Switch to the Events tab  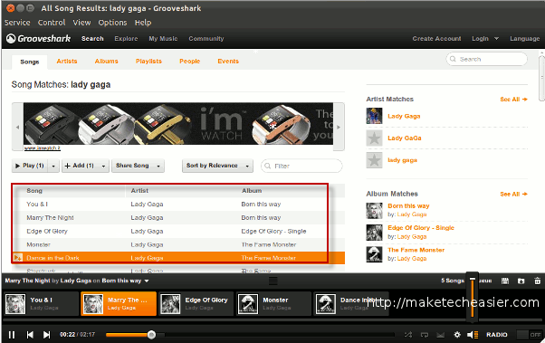[228, 62]
